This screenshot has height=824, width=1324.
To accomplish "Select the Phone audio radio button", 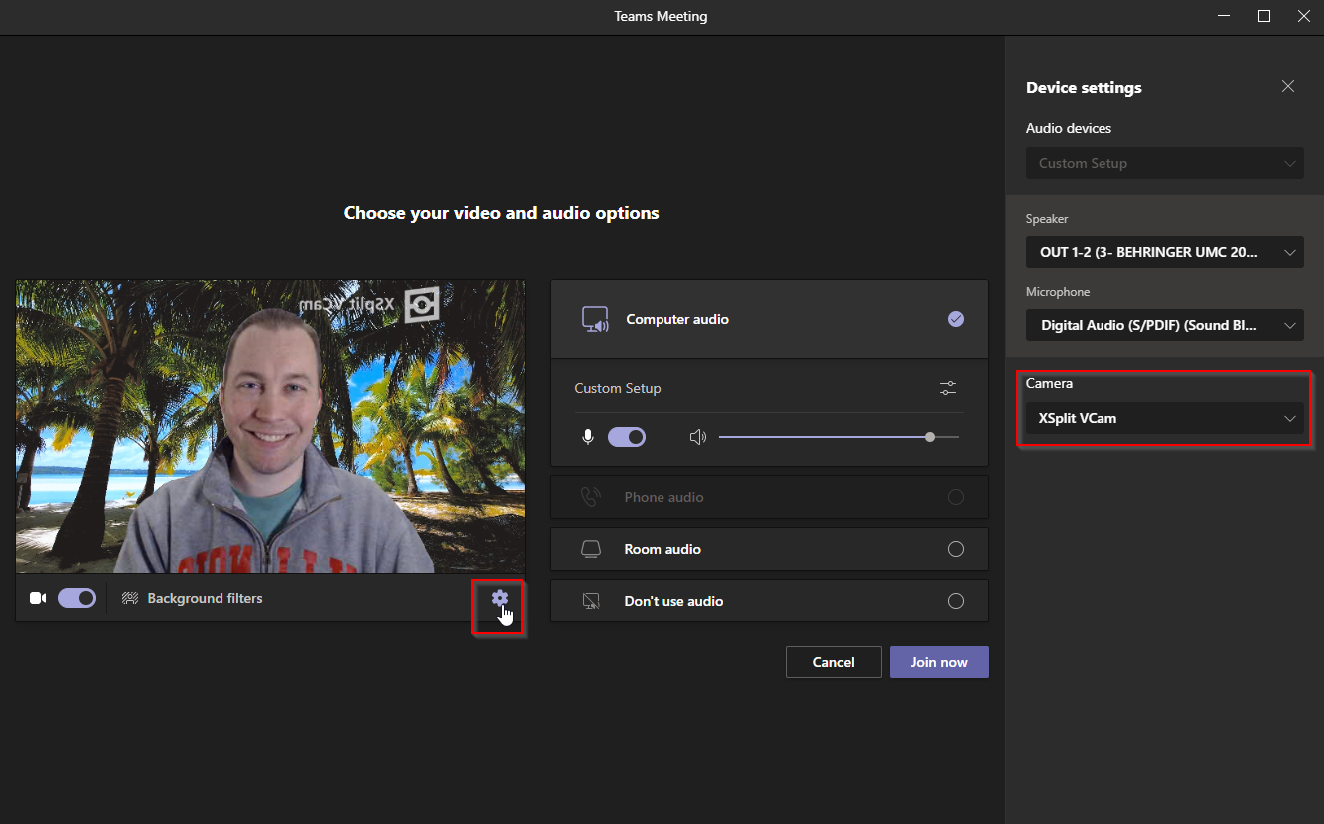I will (x=956, y=497).
